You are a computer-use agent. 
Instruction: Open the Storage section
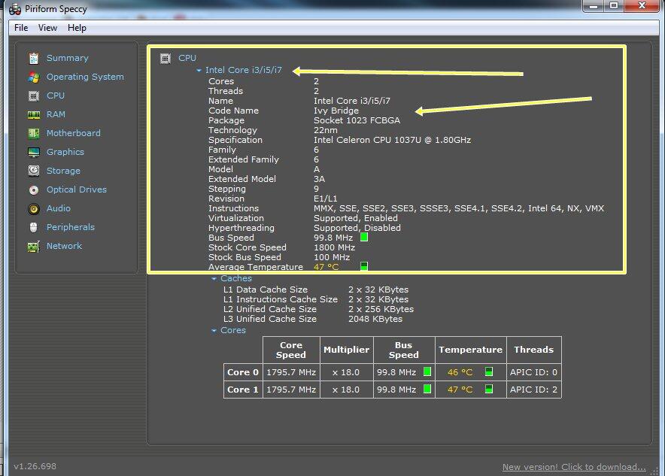click(x=63, y=171)
